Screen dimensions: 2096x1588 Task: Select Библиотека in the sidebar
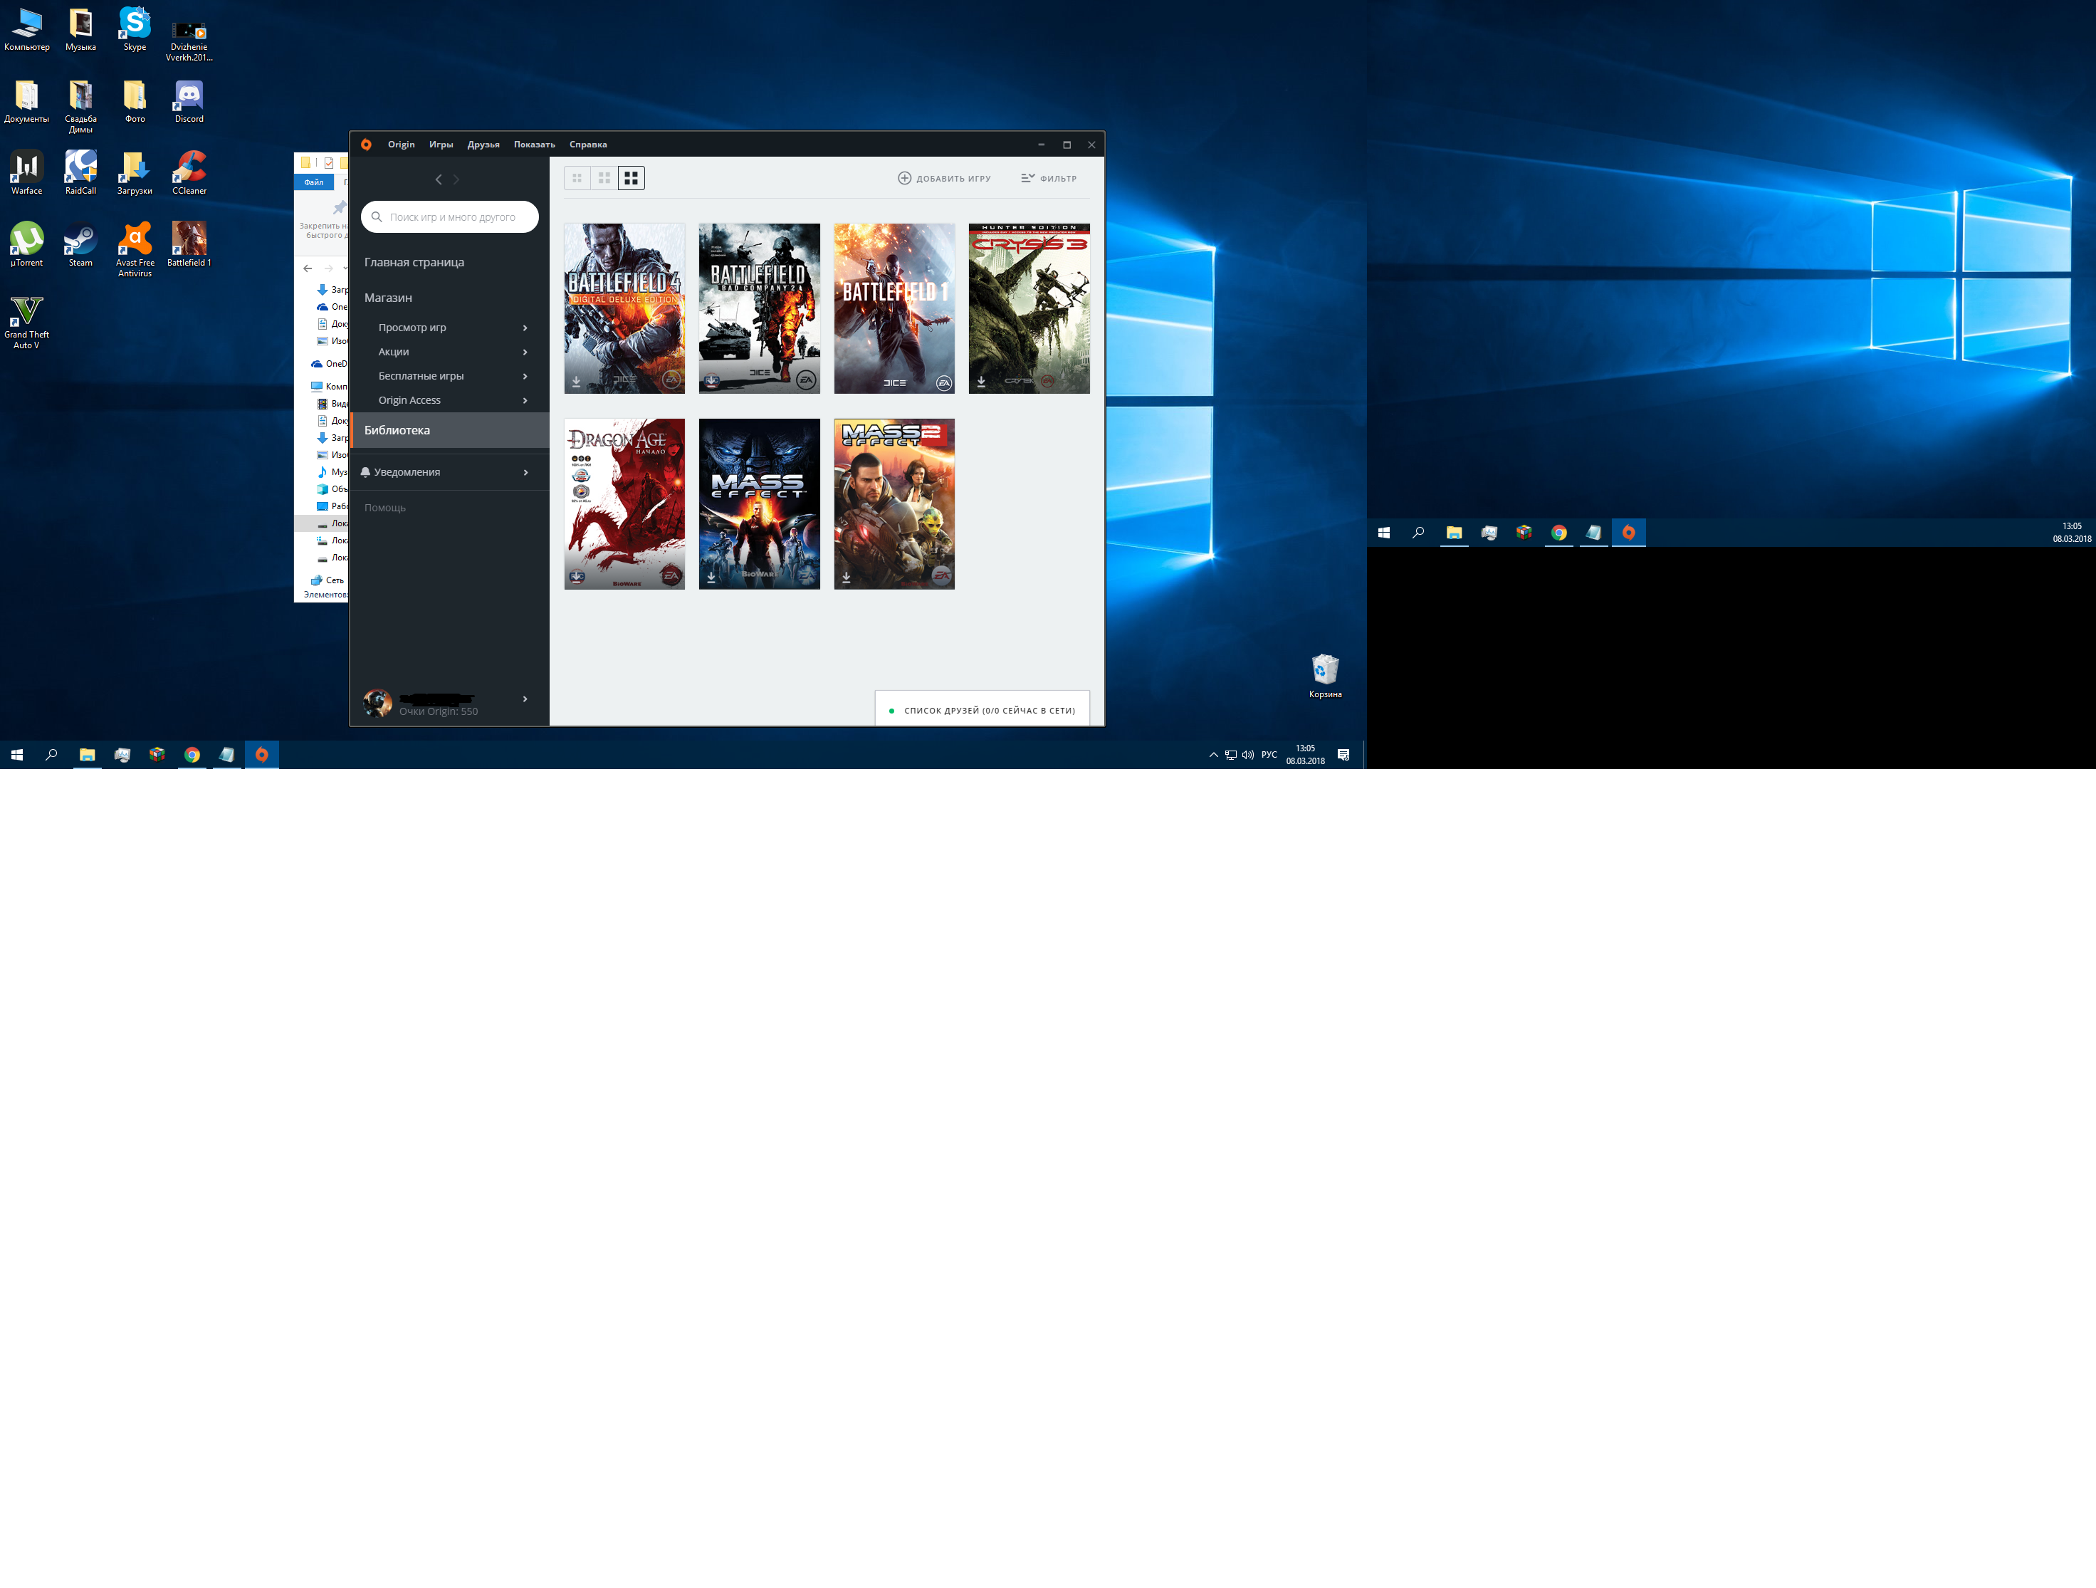click(x=450, y=430)
